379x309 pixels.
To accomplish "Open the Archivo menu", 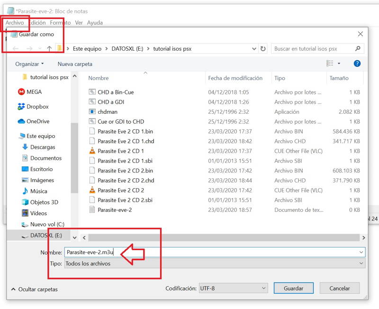I will (15, 23).
